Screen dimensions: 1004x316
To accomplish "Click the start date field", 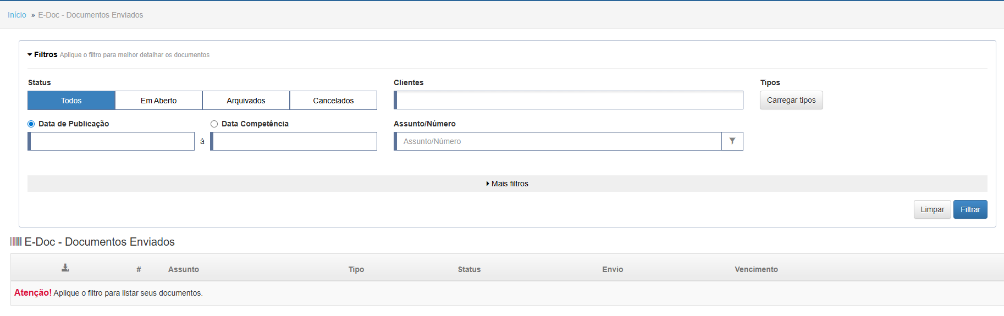I will pyautogui.click(x=111, y=141).
